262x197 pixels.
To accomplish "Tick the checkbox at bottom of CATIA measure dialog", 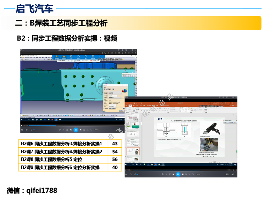I will (x=104, y=108).
